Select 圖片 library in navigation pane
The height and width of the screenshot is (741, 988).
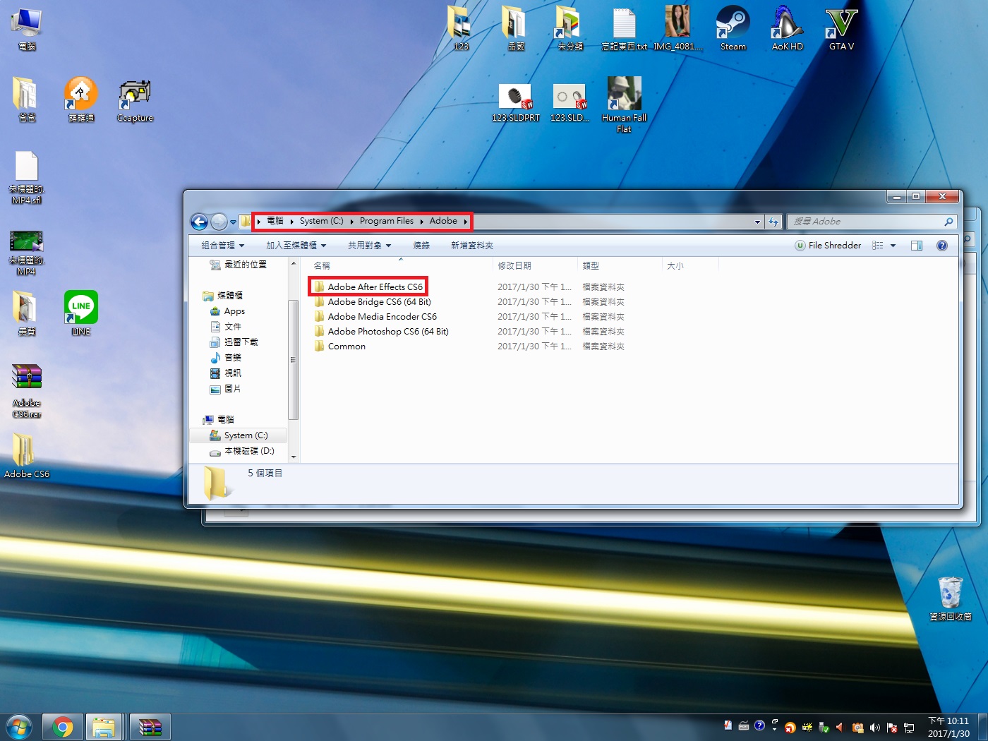coord(226,389)
